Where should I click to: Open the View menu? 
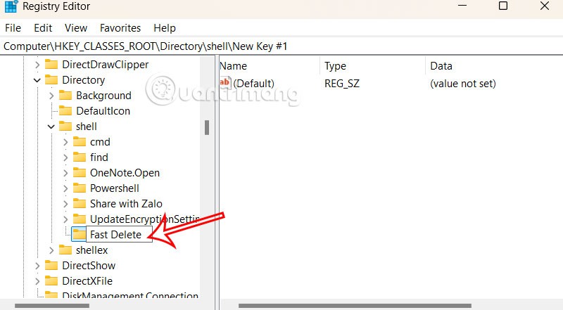(x=76, y=28)
